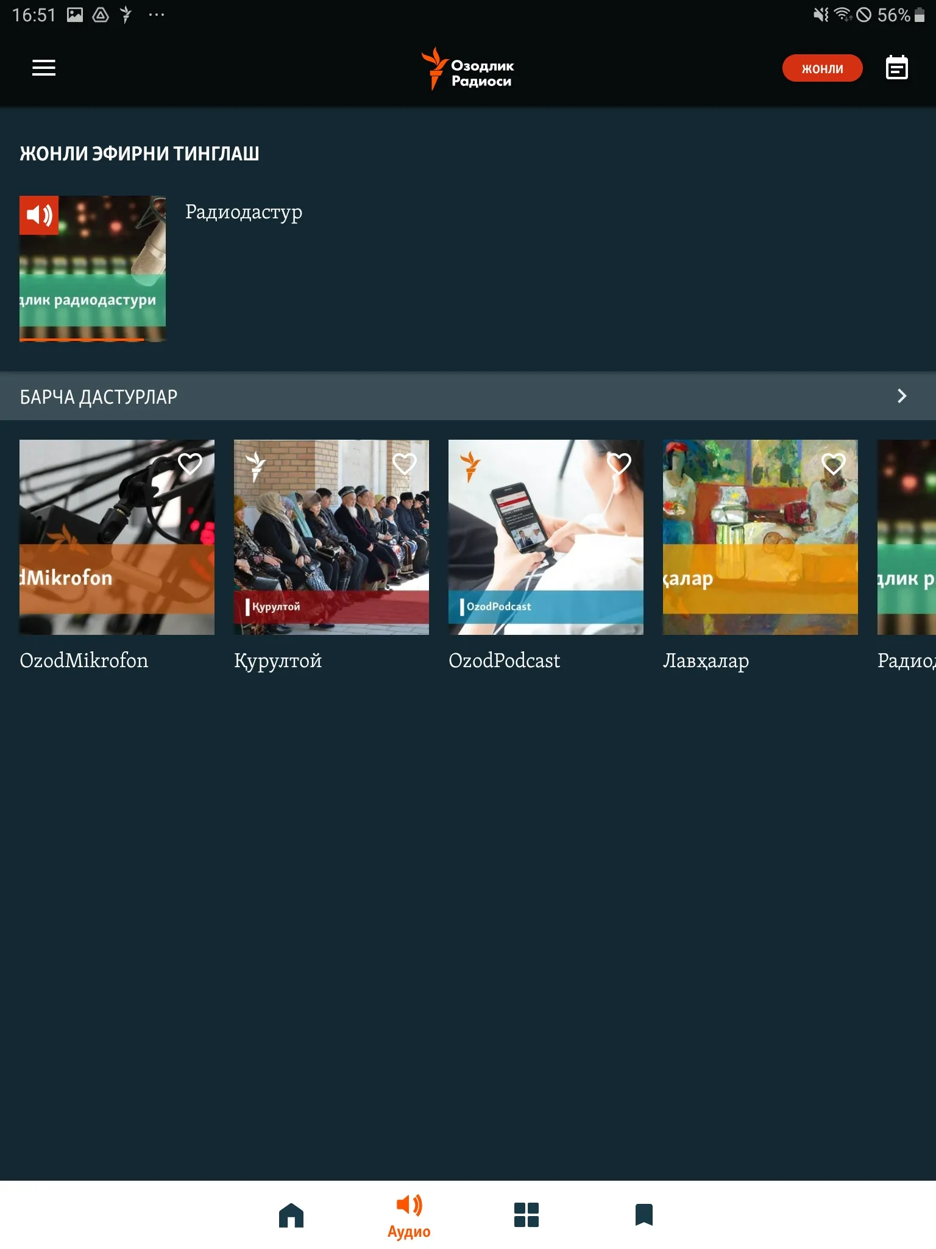Screen dimensions: 936x1249
Task: Favorite Лавҳалар with heart icon
Action: (834, 464)
